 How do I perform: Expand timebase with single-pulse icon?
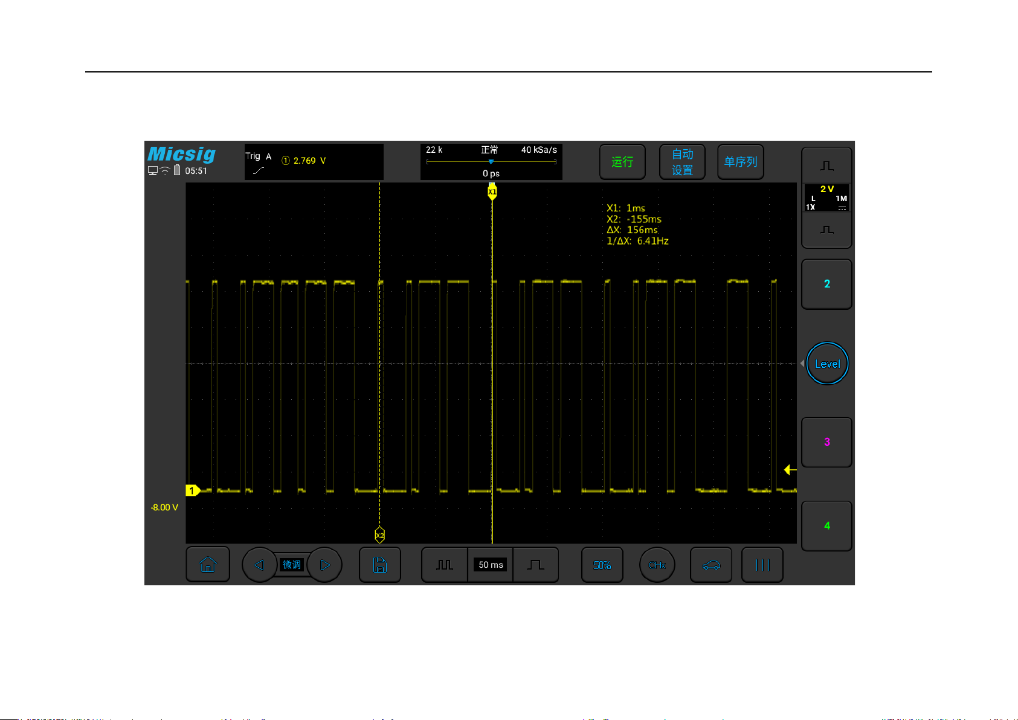536,565
